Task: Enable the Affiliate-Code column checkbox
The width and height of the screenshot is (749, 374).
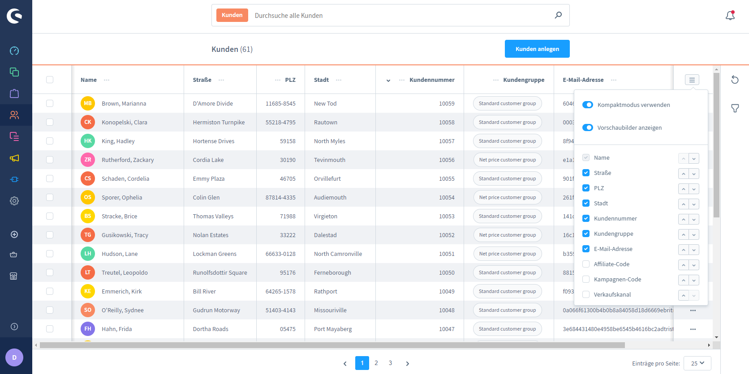Action: coord(586,264)
